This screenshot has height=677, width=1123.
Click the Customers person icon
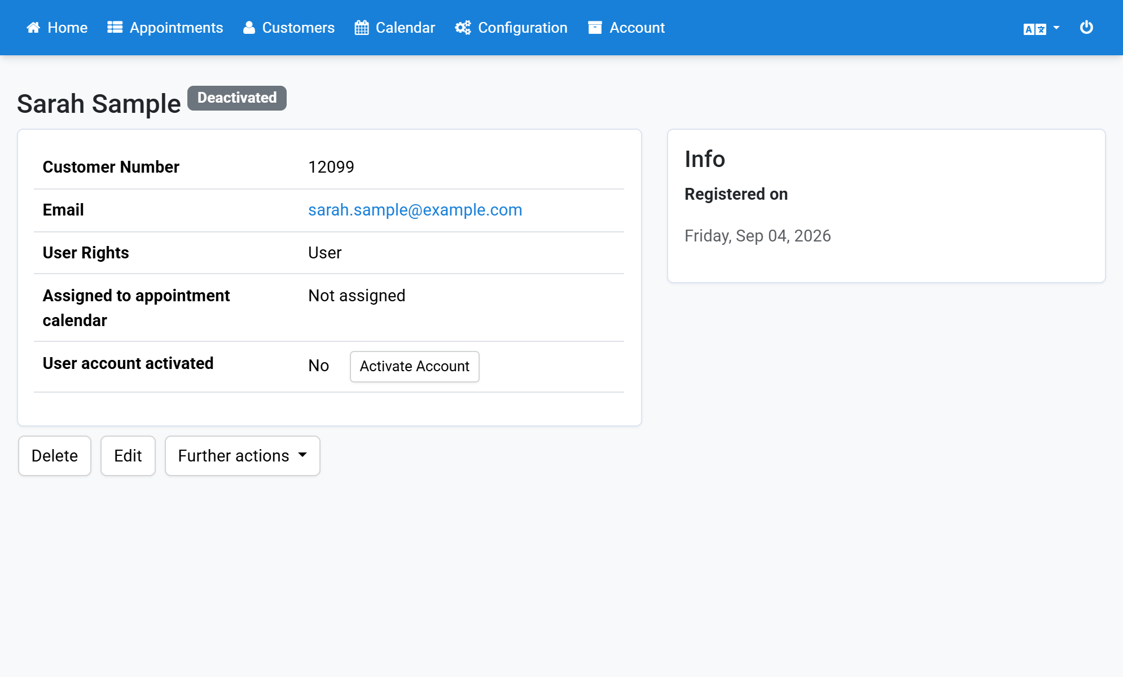click(249, 28)
